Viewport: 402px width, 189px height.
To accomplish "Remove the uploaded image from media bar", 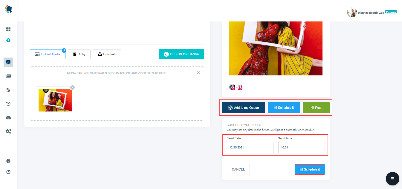I will 72,87.
